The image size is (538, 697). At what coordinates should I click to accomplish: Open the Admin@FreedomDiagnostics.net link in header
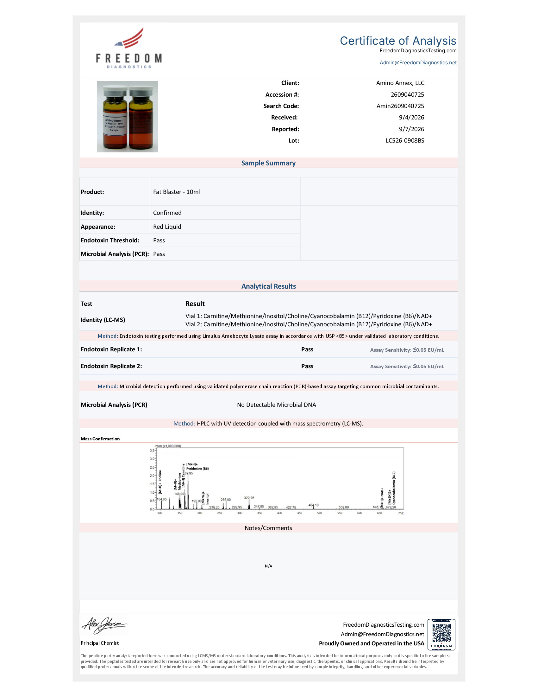pos(418,62)
